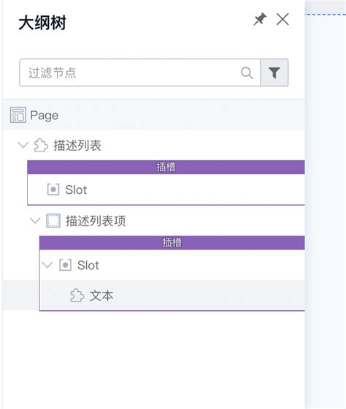
Task: Pin the outline tree panel
Action: tap(260, 19)
